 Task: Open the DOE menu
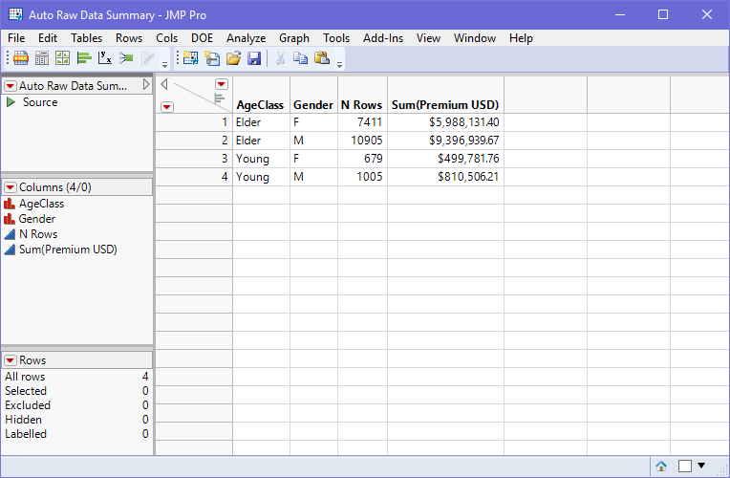click(x=202, y=38)
